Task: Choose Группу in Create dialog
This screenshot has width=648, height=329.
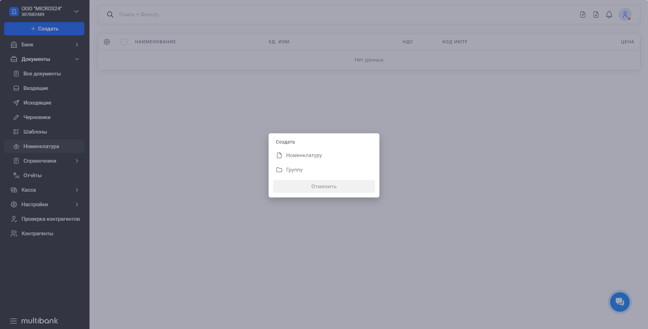Action: pyautogui.click(x=294, y=170)
